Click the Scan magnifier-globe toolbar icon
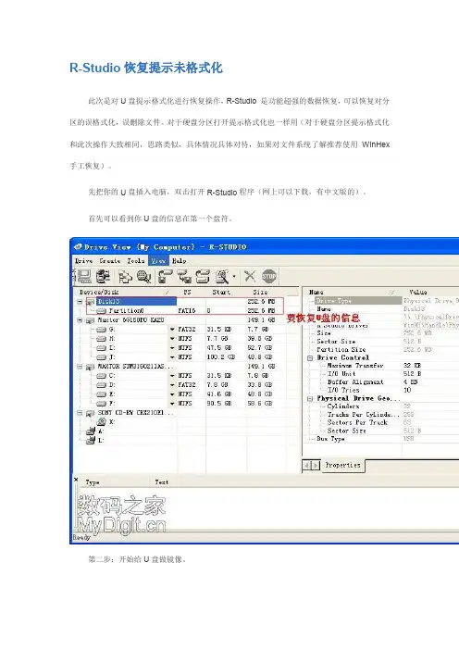Screen dimensions: 459x650 (143, 277)
